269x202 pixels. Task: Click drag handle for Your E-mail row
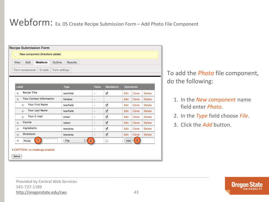[x=23, y=117]
